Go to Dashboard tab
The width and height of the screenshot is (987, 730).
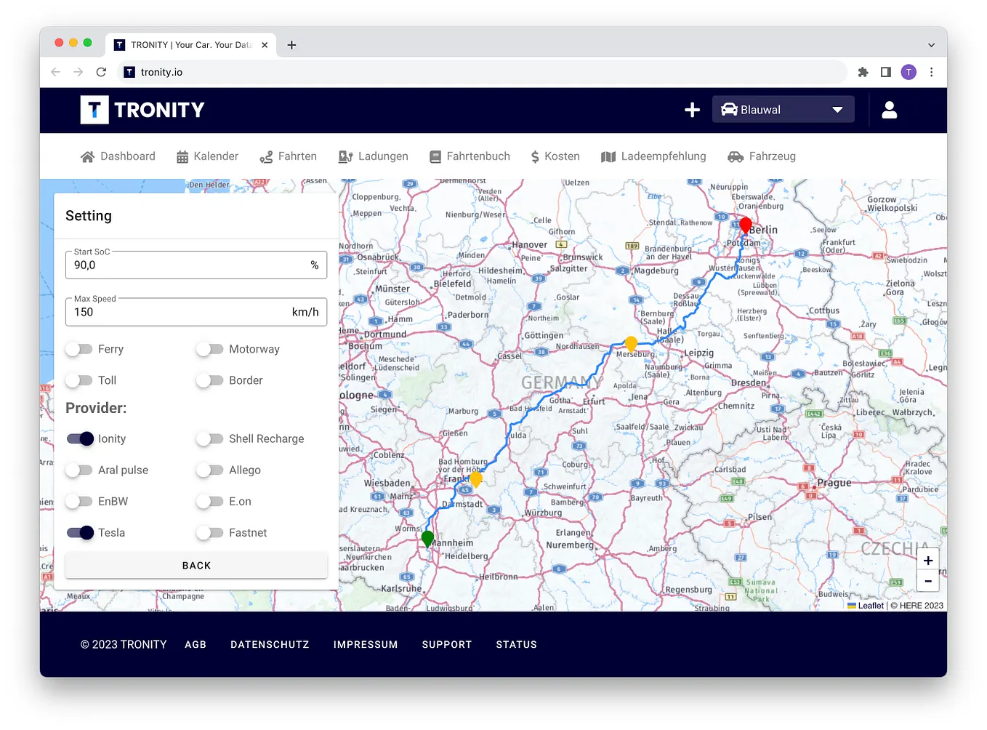(118, 156)
